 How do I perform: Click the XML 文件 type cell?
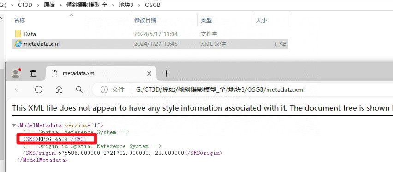(x=213, y=44)
